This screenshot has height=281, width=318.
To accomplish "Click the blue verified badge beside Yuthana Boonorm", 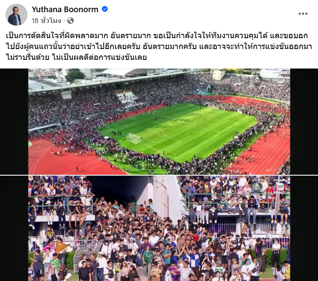I will [x=105, y=9].
